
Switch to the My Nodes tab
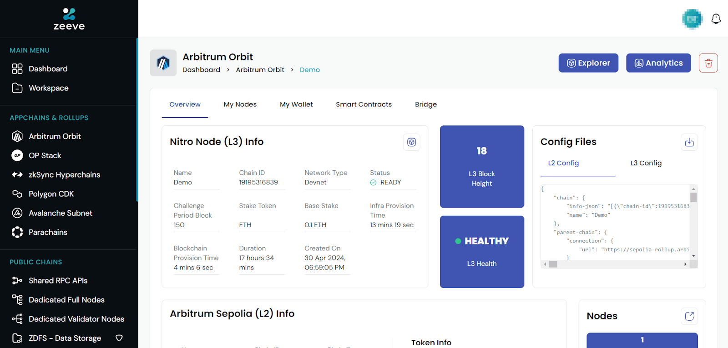pos(240,104)
